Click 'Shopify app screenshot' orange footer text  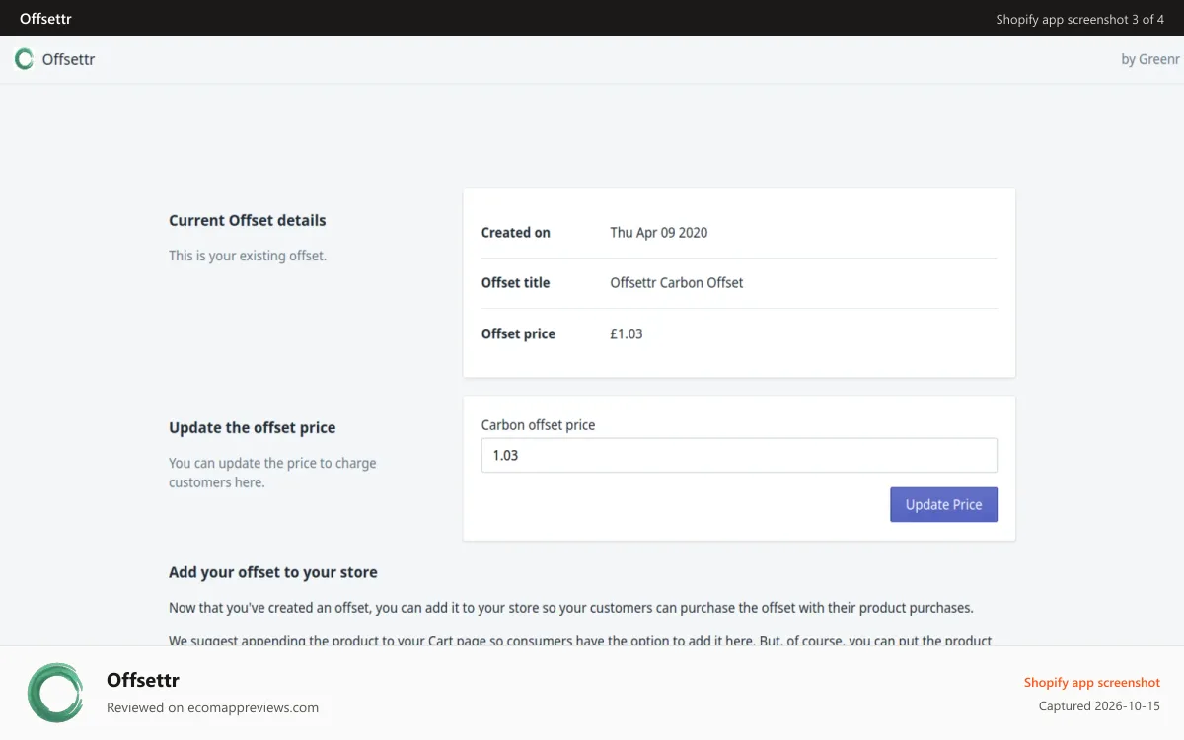tap(1091, 682)
